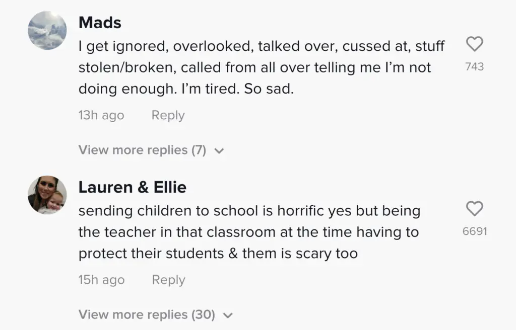The image size is (516, 330).
Task: Click the Lauren & Ellie username
Action: 133,187
